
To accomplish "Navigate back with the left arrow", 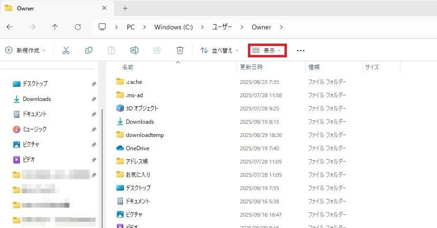I will point(9,27).
